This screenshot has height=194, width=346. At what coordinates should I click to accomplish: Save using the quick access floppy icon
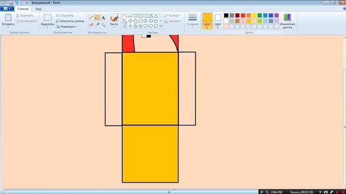tap(11, 3)
